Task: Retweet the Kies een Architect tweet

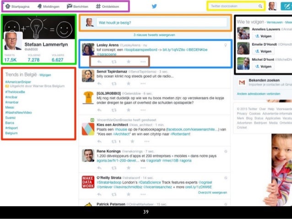Action: (x=114, y=142)
